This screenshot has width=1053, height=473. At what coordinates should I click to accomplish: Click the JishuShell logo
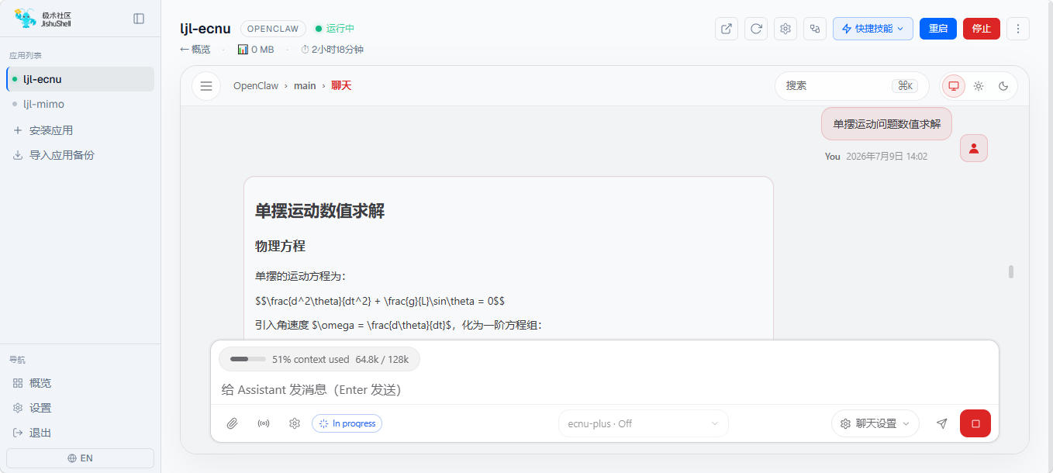click(x=43, y=19)
